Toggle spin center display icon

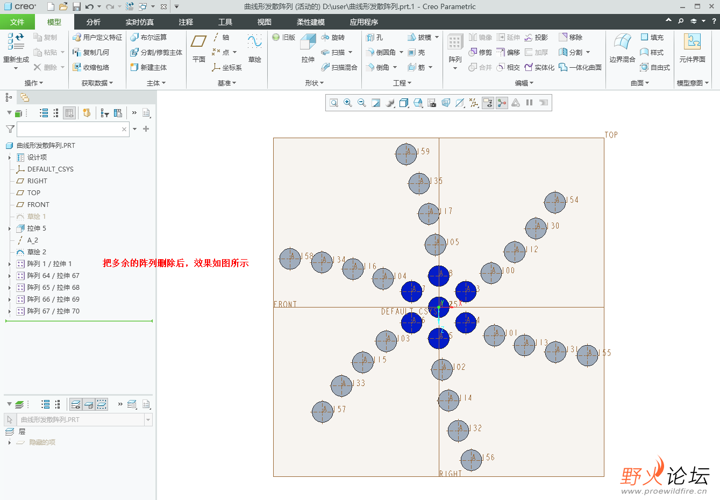pyautogui.click(x=502, y=103)
